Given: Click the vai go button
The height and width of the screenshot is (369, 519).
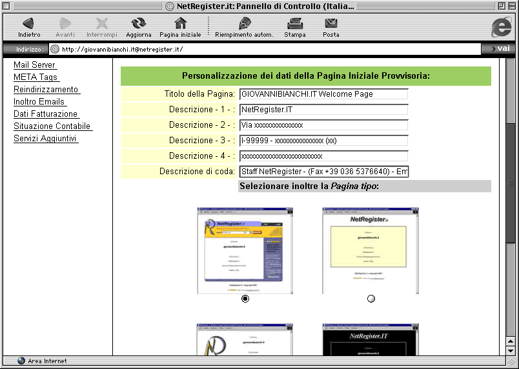Looking at the screenshot, I should 500,48.
